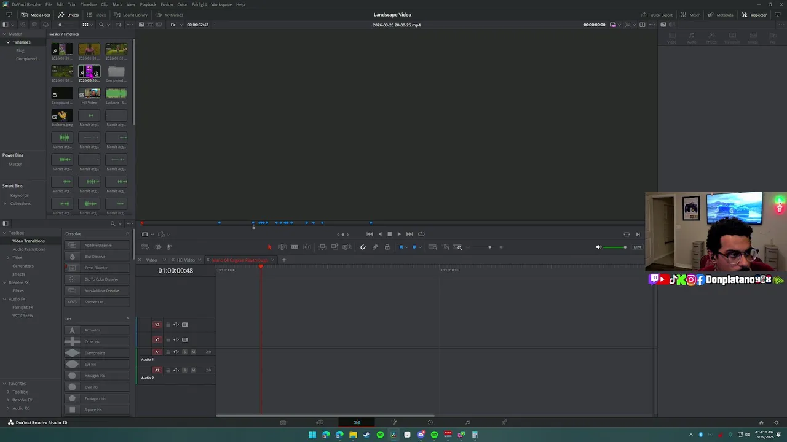Stop playback with the square button
Image resolution: width=787 pixels, height=442 pixels.
[389, 234]
